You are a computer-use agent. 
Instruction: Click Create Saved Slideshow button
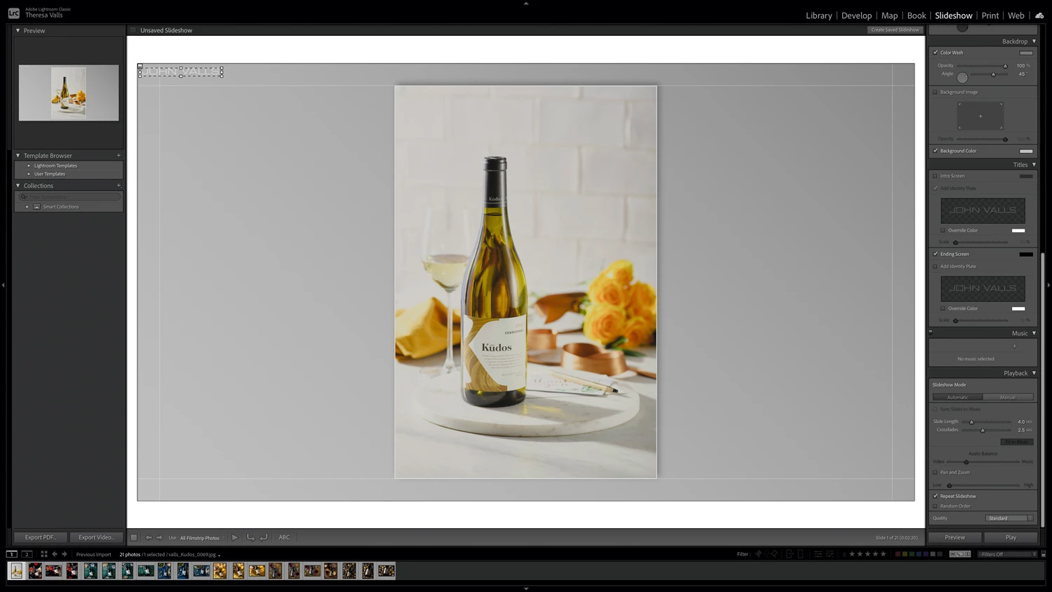pyautogui.click(x=895, y=30)
